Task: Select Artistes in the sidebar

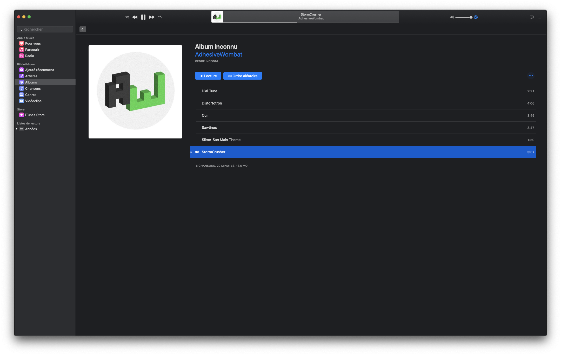Action: 31,76
